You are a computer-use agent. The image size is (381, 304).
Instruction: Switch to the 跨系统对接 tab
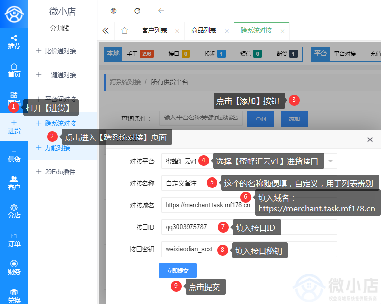pos(256,30)
